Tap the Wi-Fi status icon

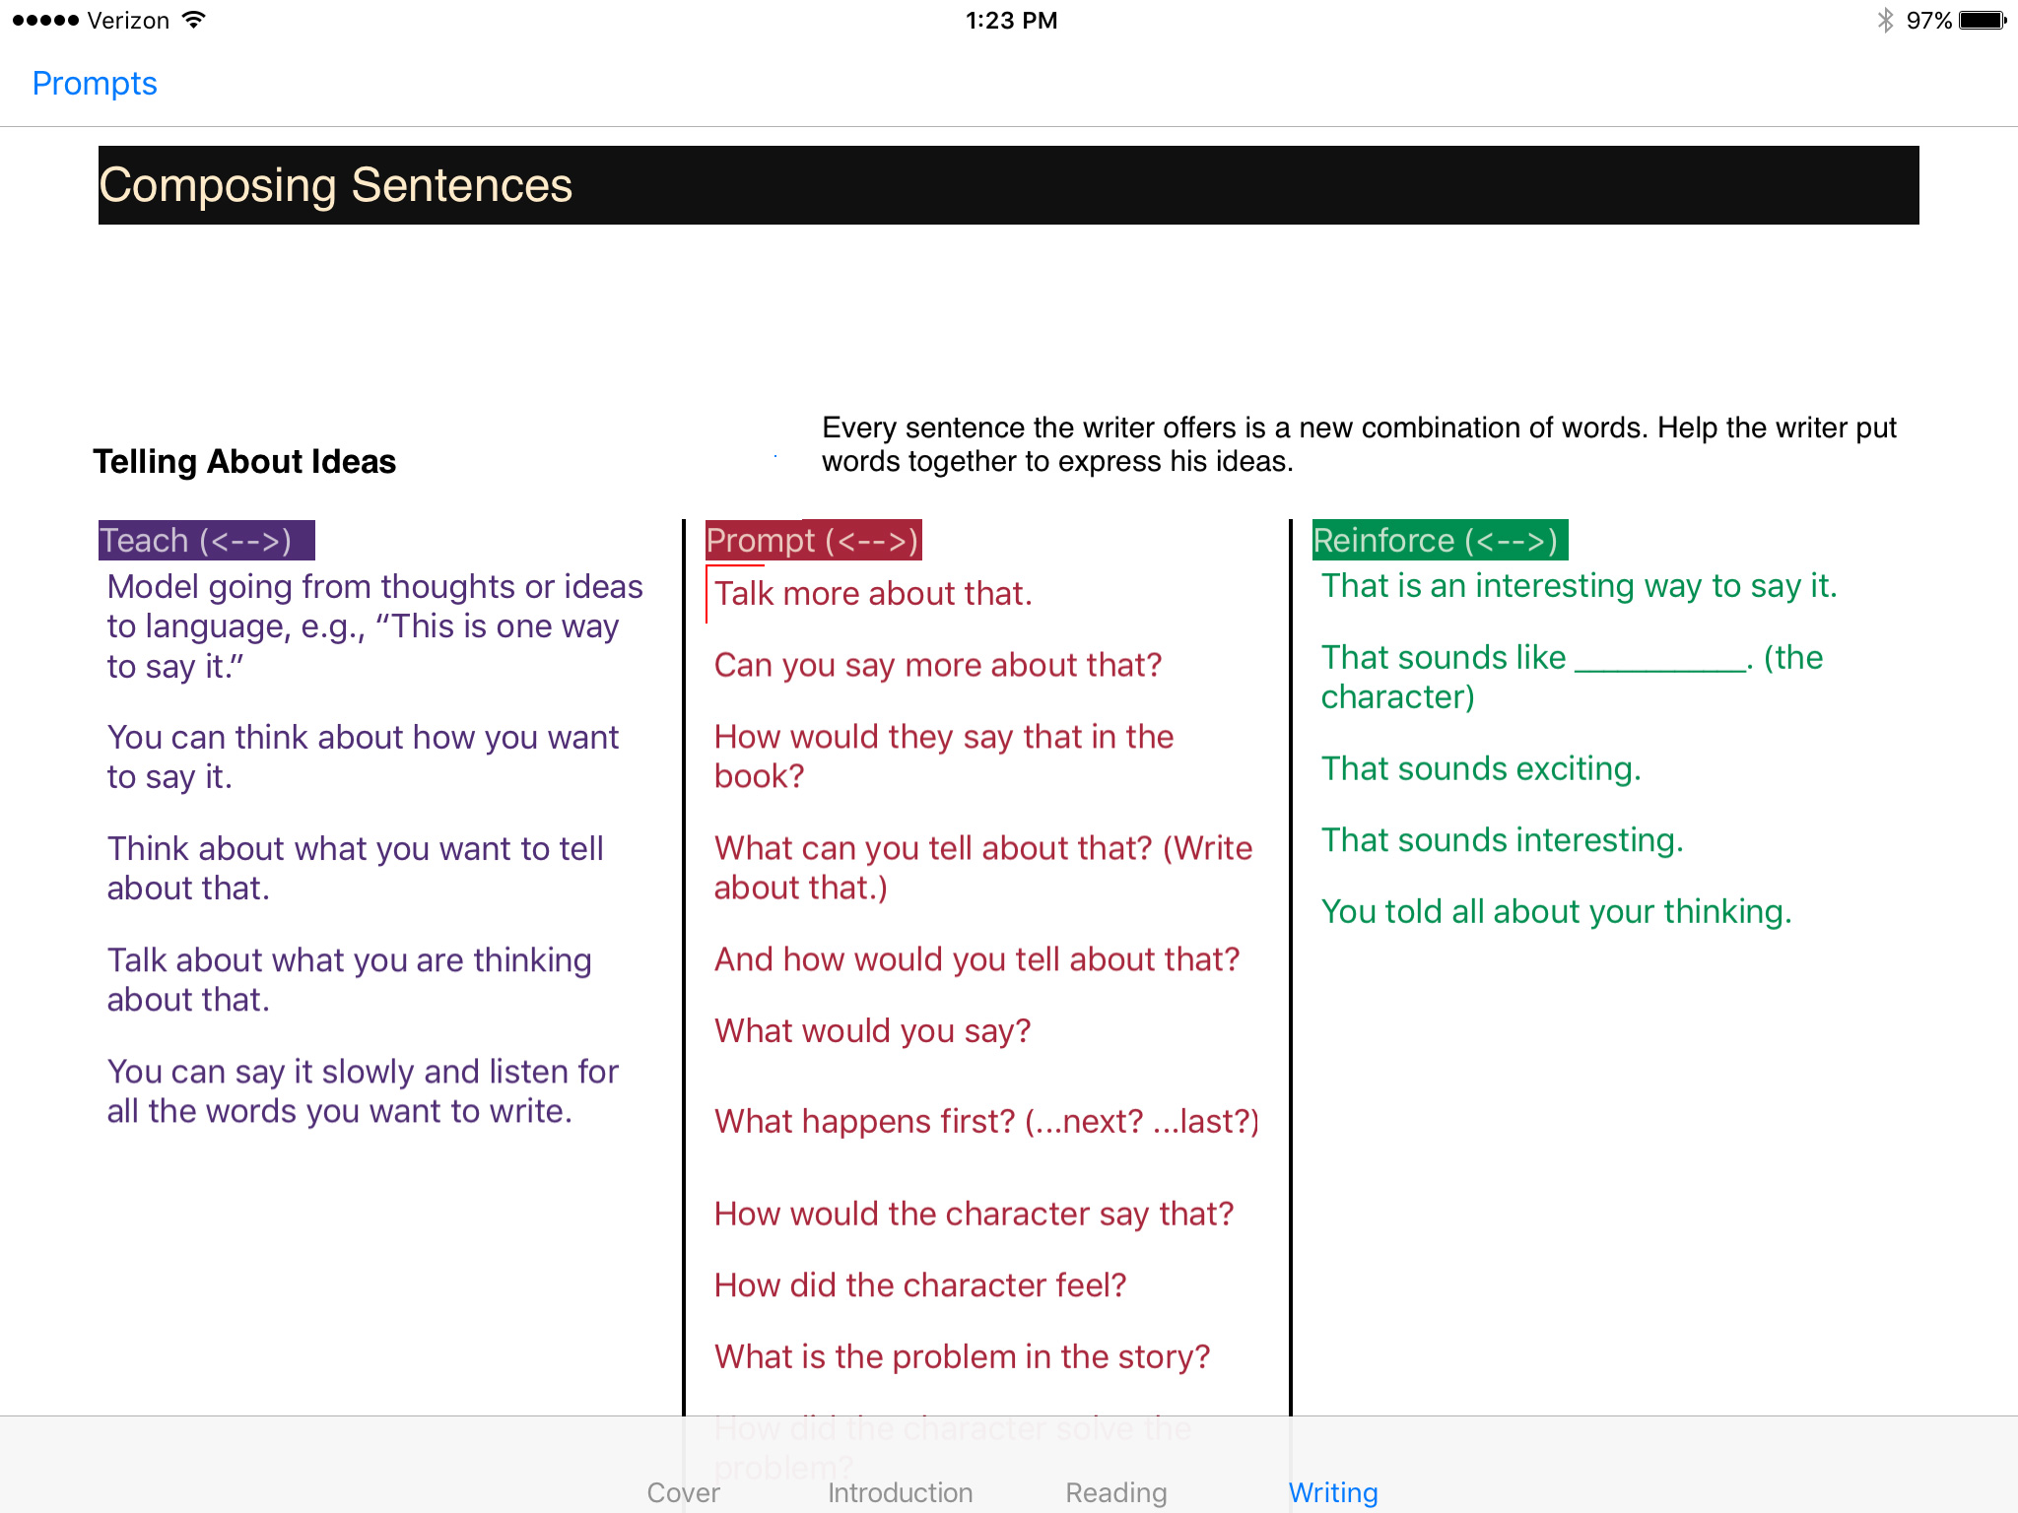194,21
